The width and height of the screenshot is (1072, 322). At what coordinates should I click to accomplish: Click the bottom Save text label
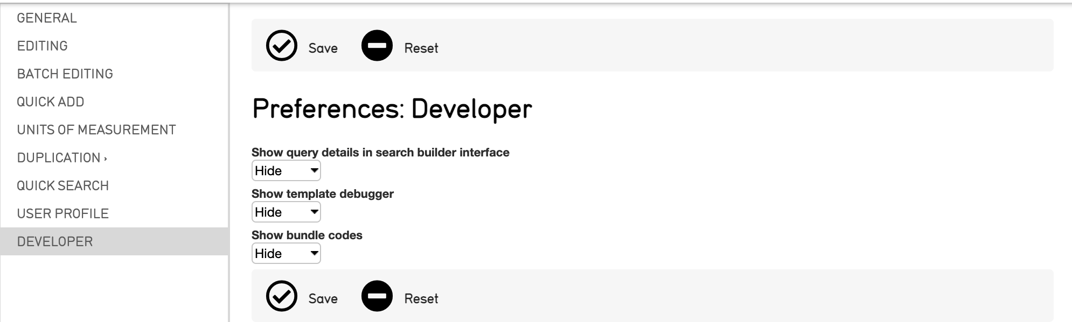pyautogui.click(x=323, y=299)
